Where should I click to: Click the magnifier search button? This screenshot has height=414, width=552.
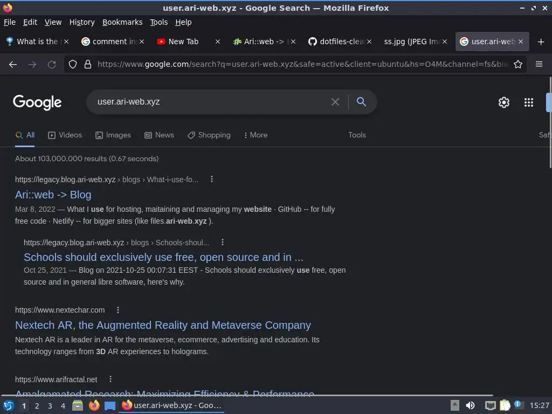click(x=361, y=102)
